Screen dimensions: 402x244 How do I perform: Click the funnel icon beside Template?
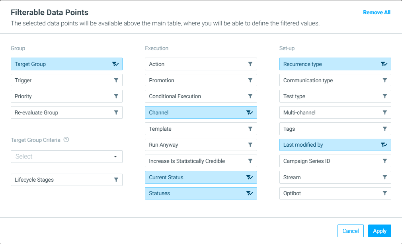[x=250, y=129]
